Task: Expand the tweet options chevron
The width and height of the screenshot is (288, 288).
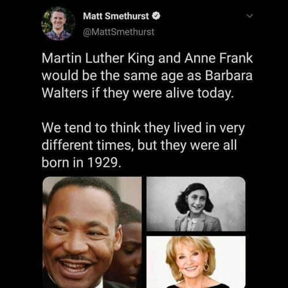Action: [249, 16]
